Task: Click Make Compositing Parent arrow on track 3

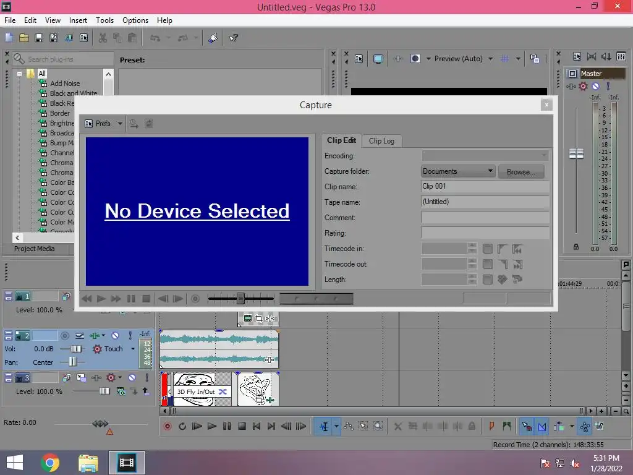Action: click(146, 391)
